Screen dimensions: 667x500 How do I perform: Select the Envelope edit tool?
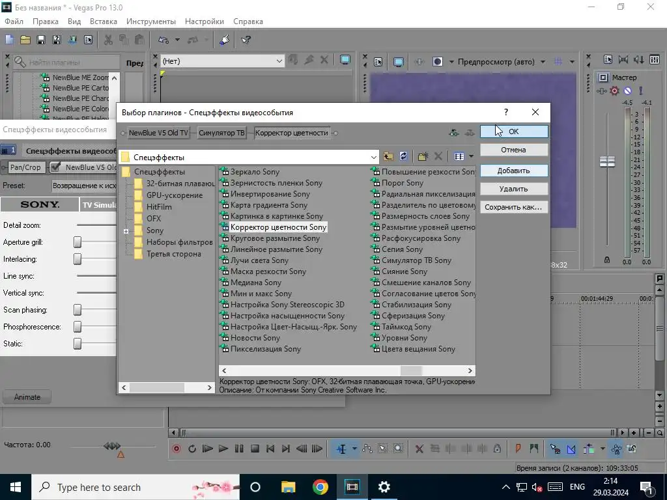pos(367,449)
